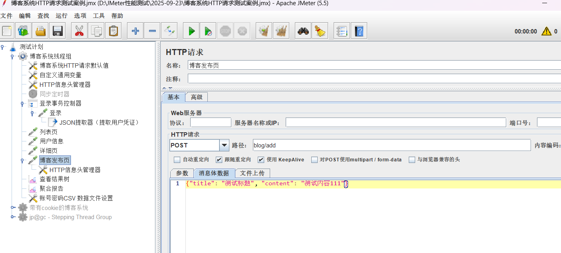This screenshot has width=561, height=253.
Task: Click the JSON body text line
Action: point(267,184)
